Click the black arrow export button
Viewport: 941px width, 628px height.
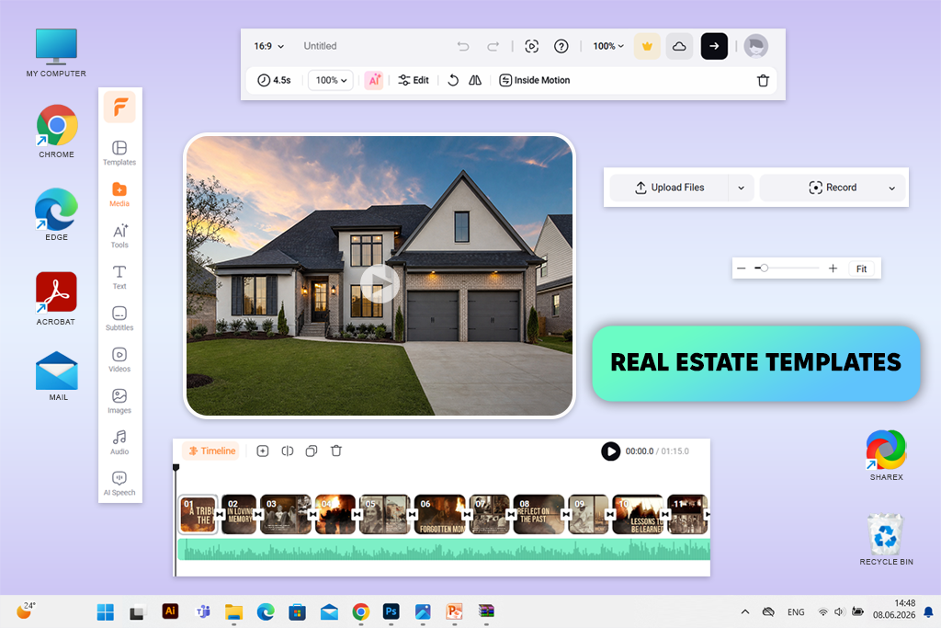pos(714,46)
